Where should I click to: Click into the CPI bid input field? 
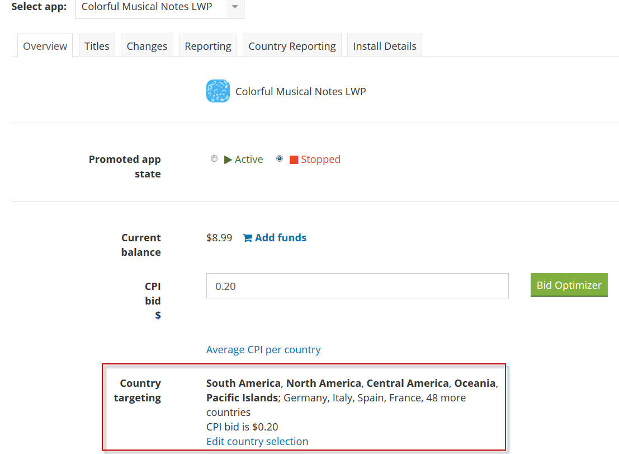[x=357, y=286]
